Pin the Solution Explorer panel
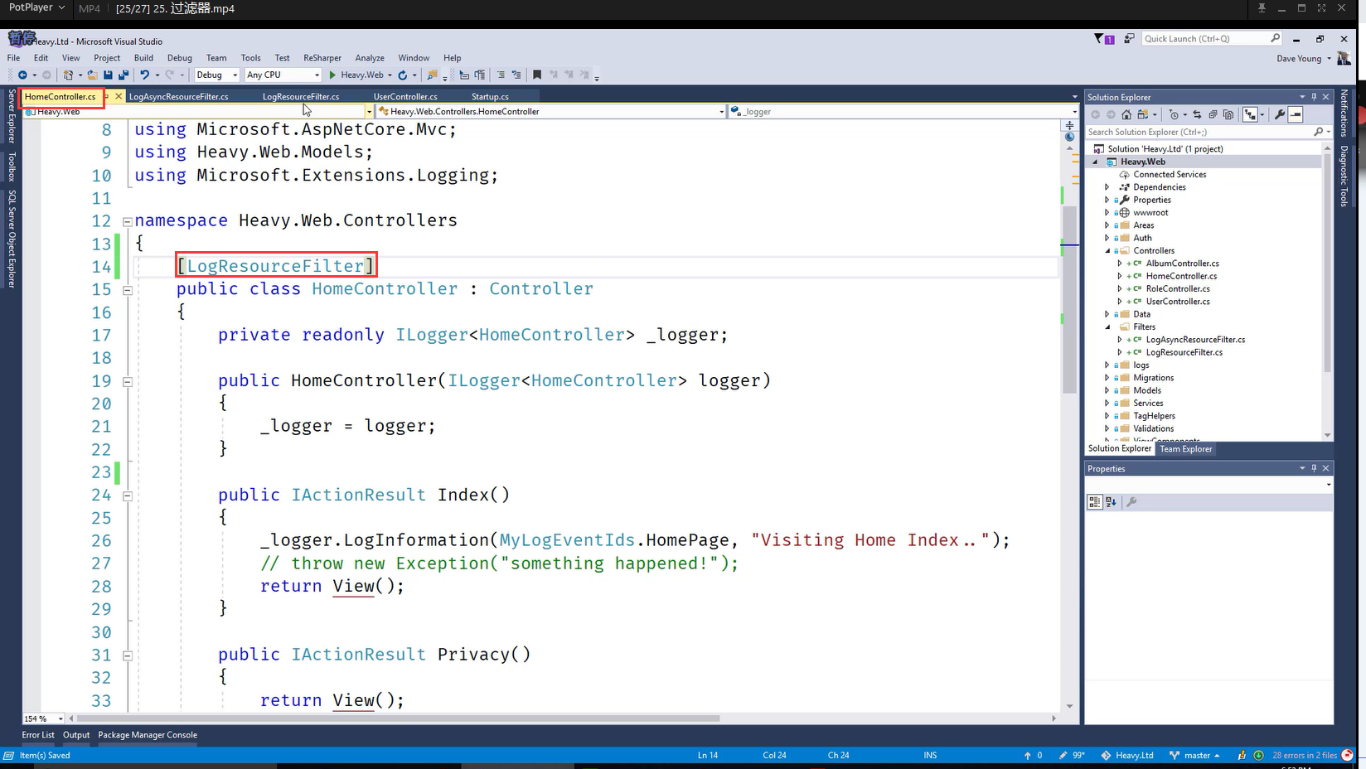The height and width of the screenshot is (769, 1366). (1314, 97)
